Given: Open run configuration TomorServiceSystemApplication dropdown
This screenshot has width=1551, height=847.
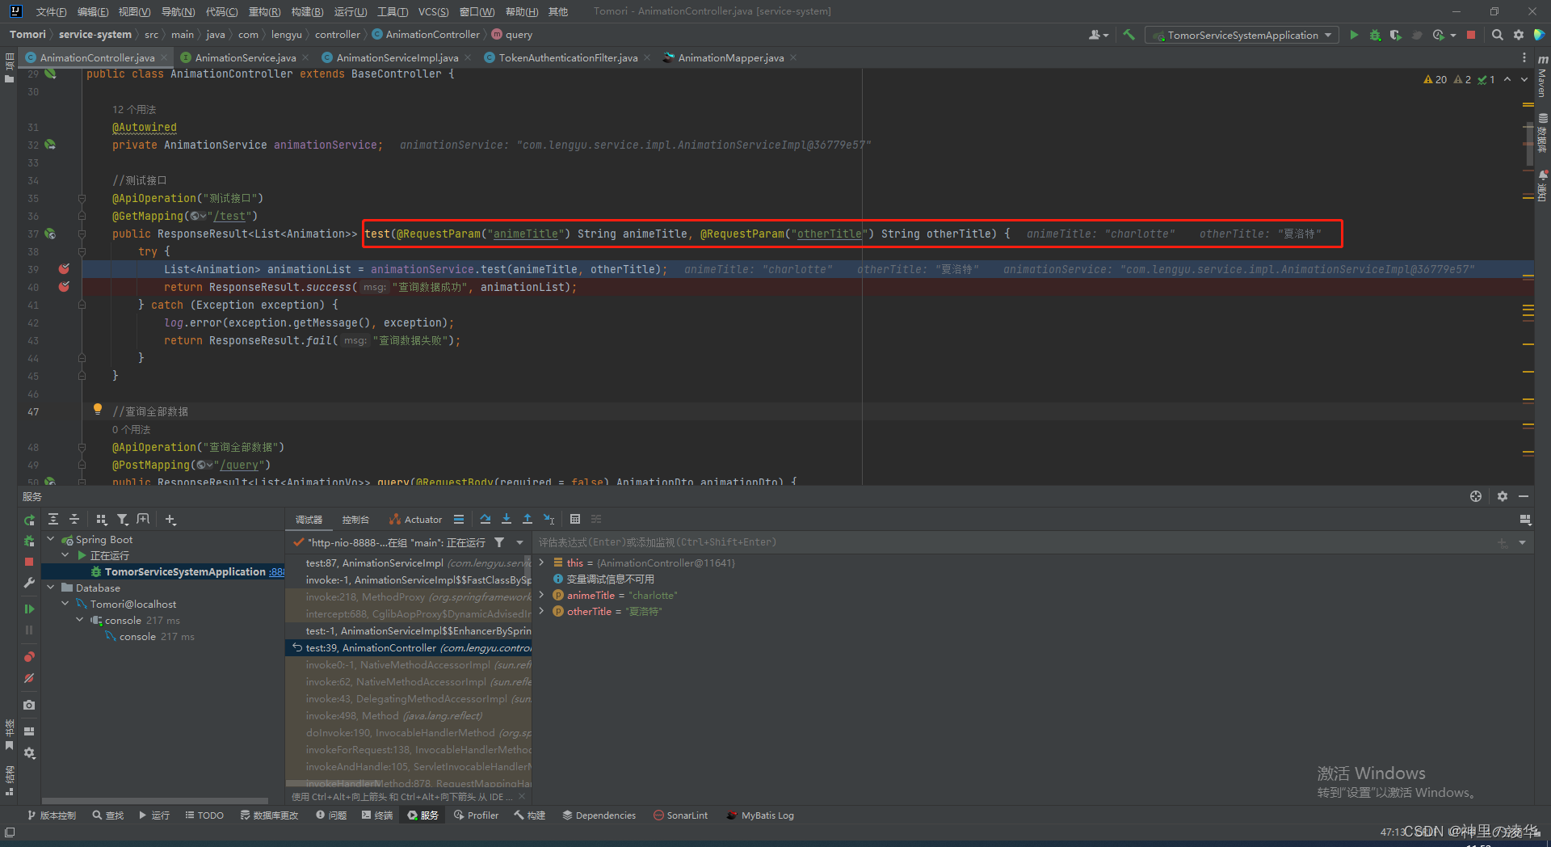Looking at the screenshot, I should [x=1242, y=35].
